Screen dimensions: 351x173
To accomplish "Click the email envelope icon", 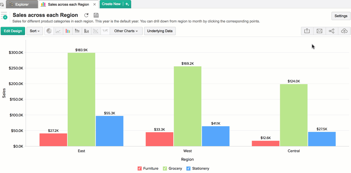I will pos(320,31).
